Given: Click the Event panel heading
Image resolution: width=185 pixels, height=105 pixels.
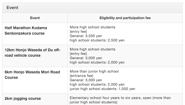Looking at the screenshot, I should point(12,8).
